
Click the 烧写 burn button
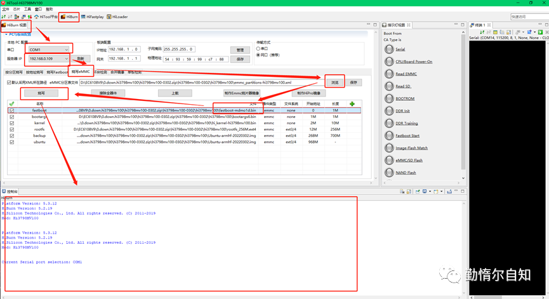41,93
